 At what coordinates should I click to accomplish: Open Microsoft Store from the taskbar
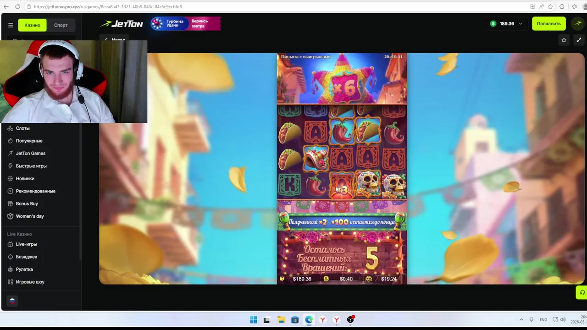[295, 320]
